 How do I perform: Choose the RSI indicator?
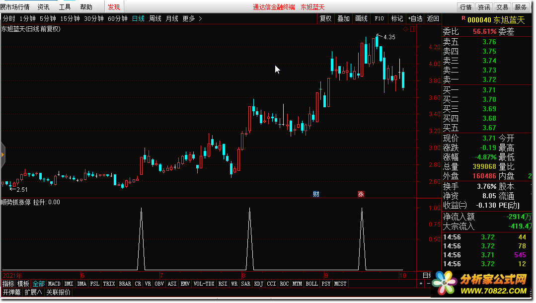click(223, 284)
